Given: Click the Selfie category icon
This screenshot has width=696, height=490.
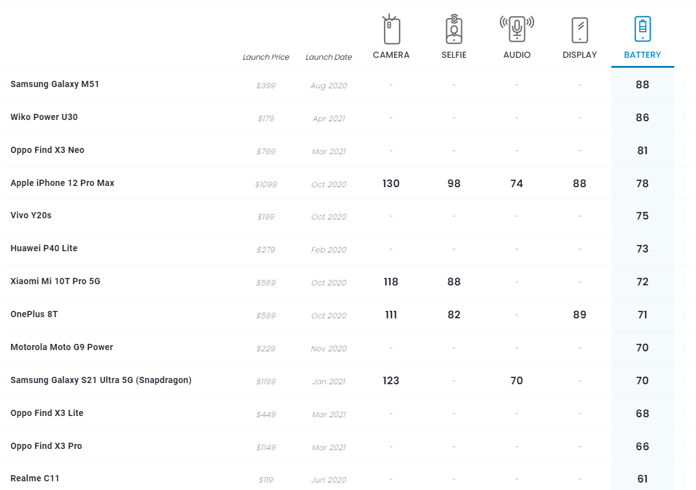Looking at the screenshot, I should 454,30.
